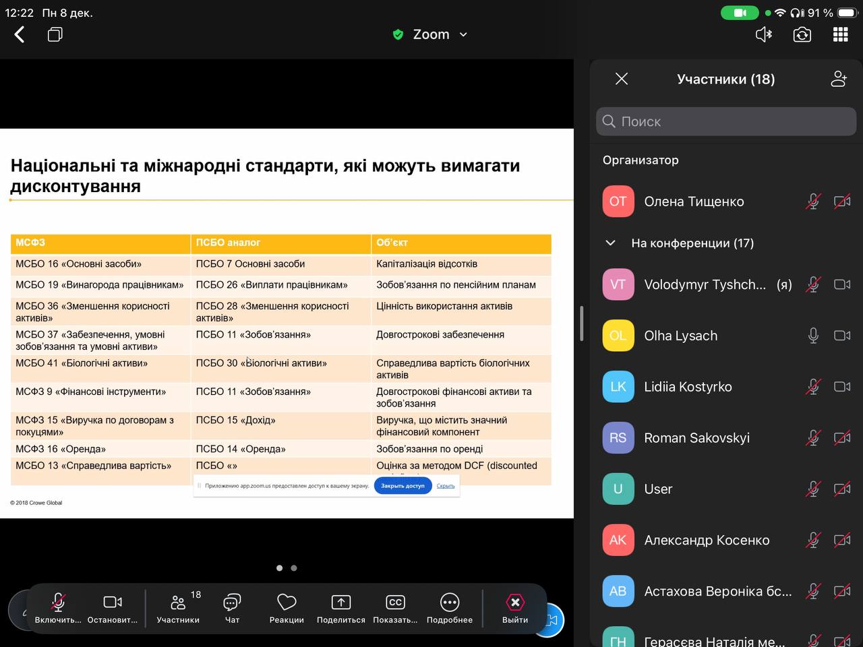Collapse the На конференции (17) section
863x647 pixels.
611,243
